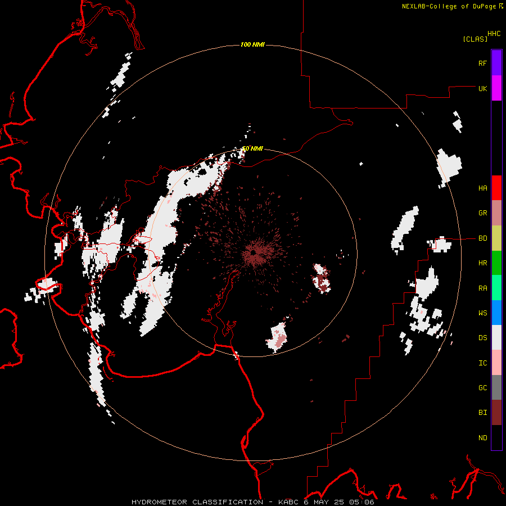Viewport: 506px width, 506px height.
Task: Click the mint green RA legend swatch
Action: pos(496,288)
